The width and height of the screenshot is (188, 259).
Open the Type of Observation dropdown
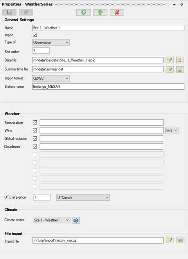51,42
